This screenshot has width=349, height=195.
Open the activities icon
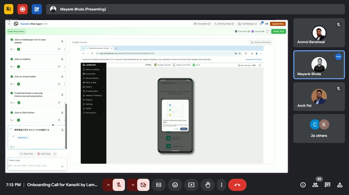click(340, 185)
